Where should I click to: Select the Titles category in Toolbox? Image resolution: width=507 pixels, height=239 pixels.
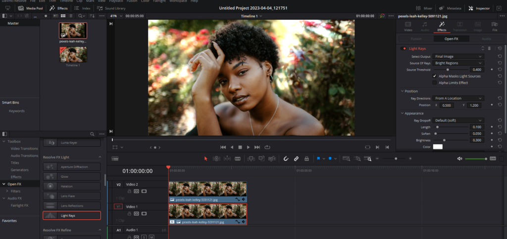[x=15, y=162]
